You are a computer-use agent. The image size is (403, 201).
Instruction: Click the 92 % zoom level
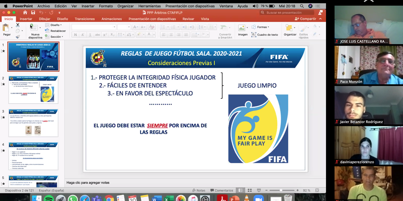pos(307,190)
